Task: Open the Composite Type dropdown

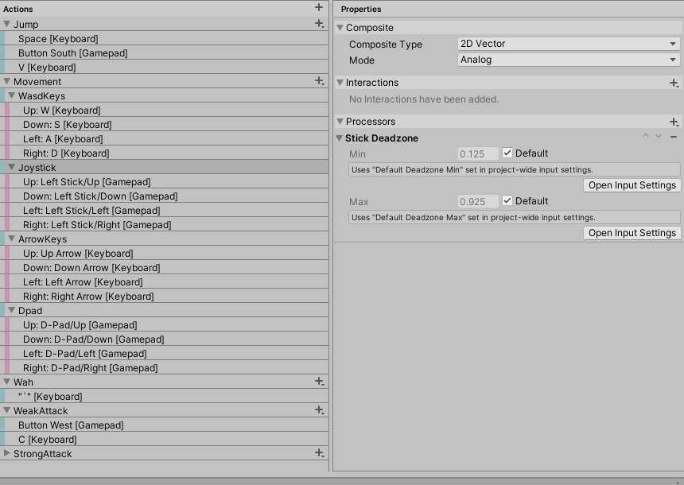Action: [569, 44]
